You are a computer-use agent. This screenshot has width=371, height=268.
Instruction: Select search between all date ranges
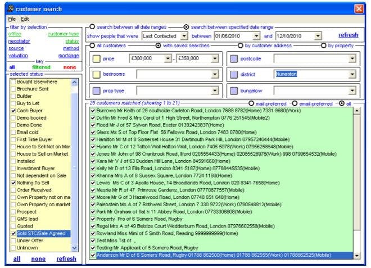(92, 27)
